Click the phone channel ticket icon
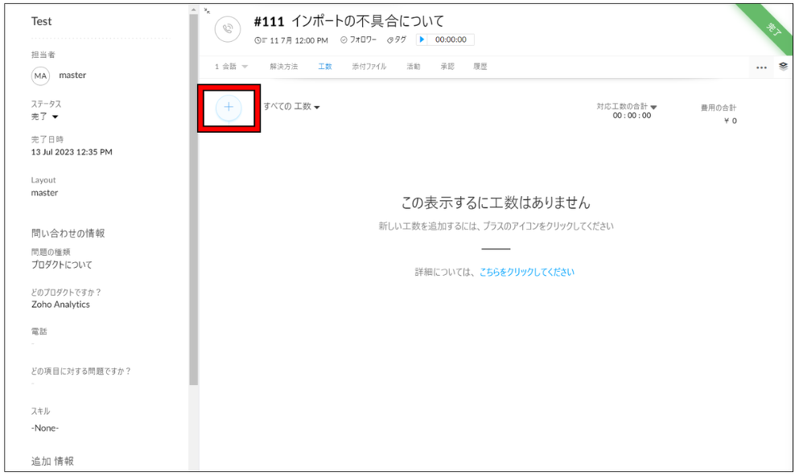The width and height of the screenshot is (795, 476). click(x=228, y=29)
